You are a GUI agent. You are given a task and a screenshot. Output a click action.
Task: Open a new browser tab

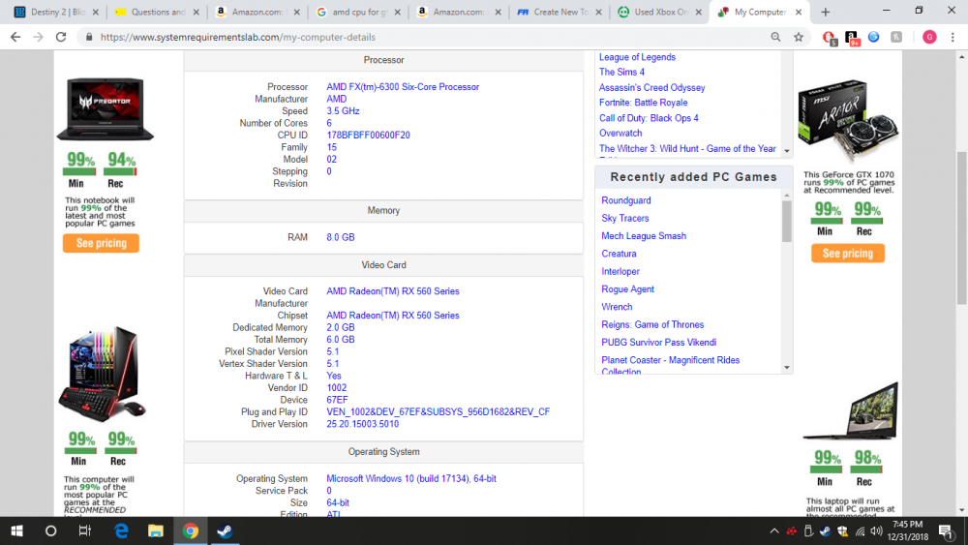pos(826,12)
